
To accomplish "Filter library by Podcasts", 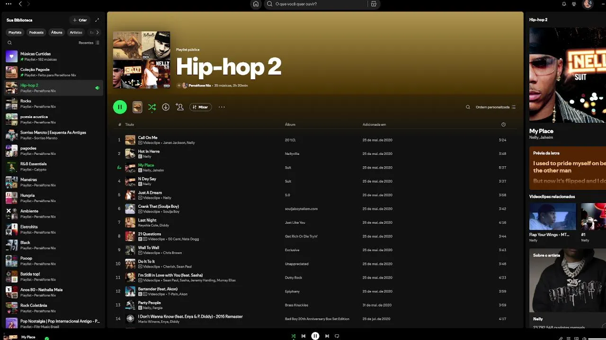I will tap(36, 33).
